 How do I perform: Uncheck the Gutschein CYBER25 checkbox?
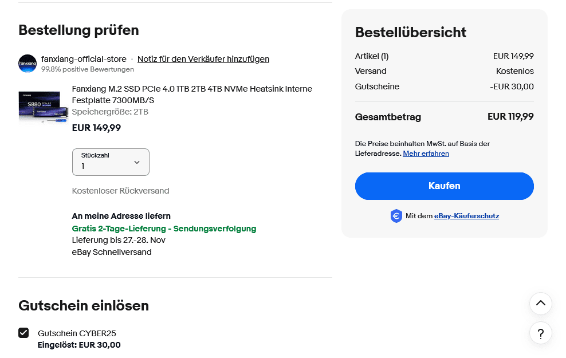point(23,333)
